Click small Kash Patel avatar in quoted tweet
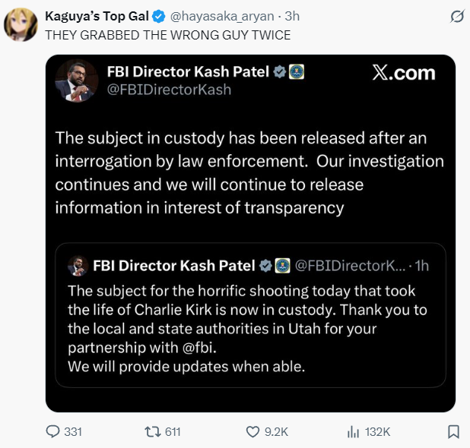The image size is (470, 448). pyautogui.click(x=78, y=266)
